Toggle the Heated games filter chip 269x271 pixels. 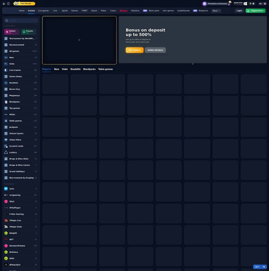point(12,32)
